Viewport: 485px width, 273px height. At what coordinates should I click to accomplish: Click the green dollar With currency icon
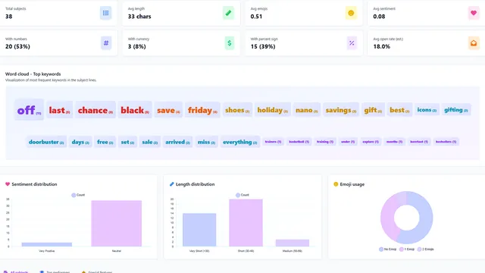click(x=229, y=43)
